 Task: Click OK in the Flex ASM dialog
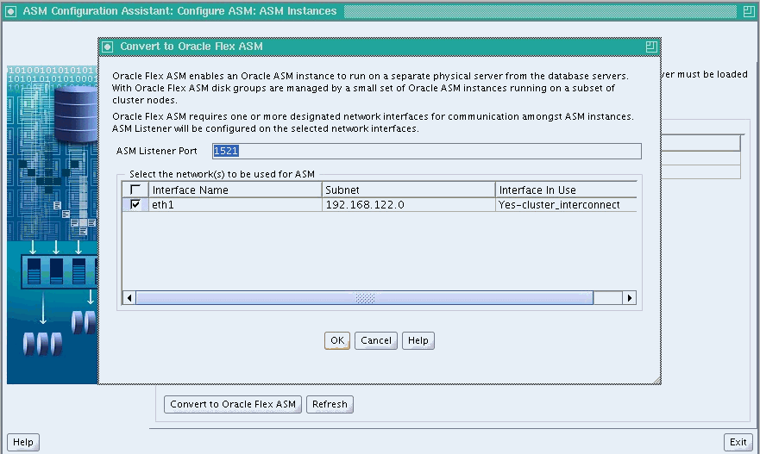click(x=336, y=340)
